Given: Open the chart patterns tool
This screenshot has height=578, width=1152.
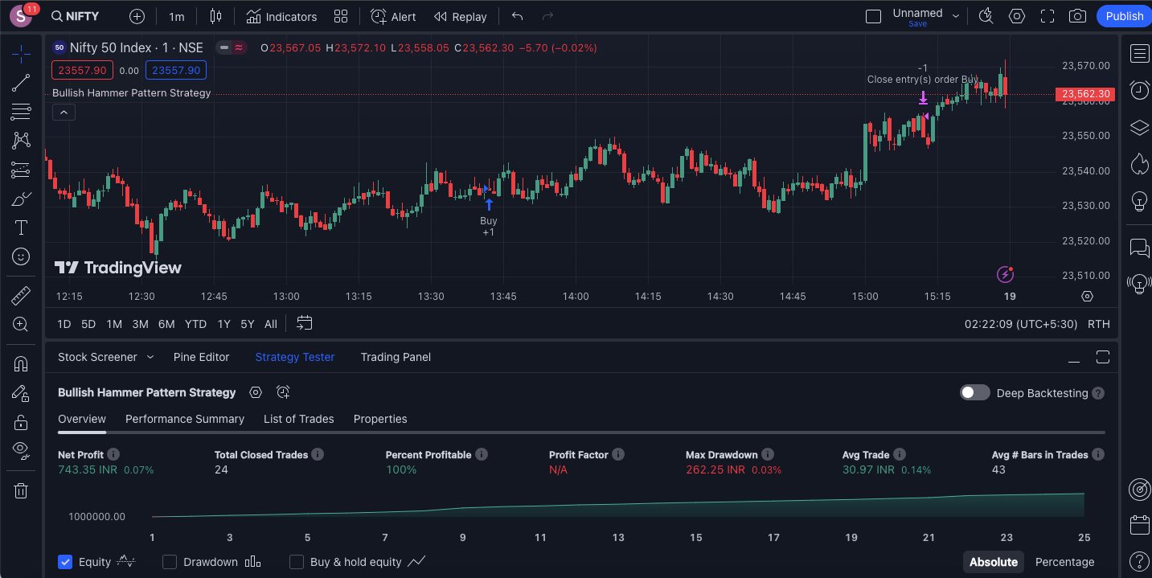Looking at the screenshot, I should click(21, 141).
